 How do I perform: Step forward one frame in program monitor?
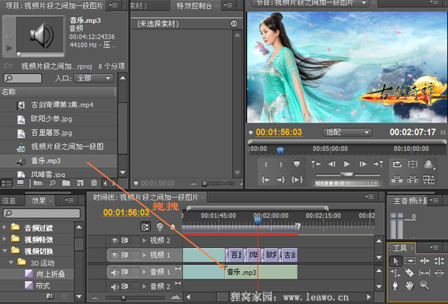(363, 164)
